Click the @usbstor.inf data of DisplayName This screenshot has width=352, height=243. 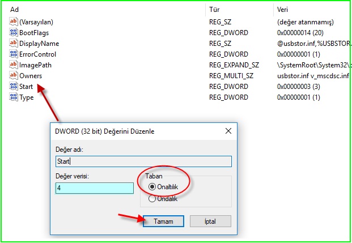(x=314, y=44)
